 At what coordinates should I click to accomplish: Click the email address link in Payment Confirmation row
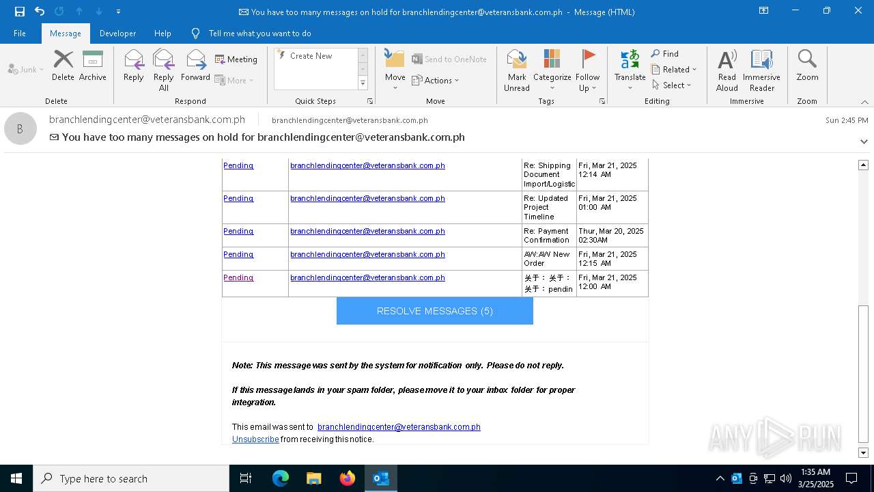[367, 231]
